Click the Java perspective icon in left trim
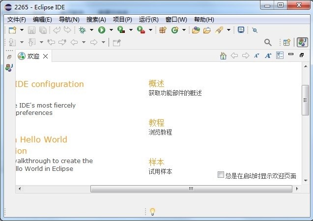This screenshot has width=313, height=221. [9, 68]
